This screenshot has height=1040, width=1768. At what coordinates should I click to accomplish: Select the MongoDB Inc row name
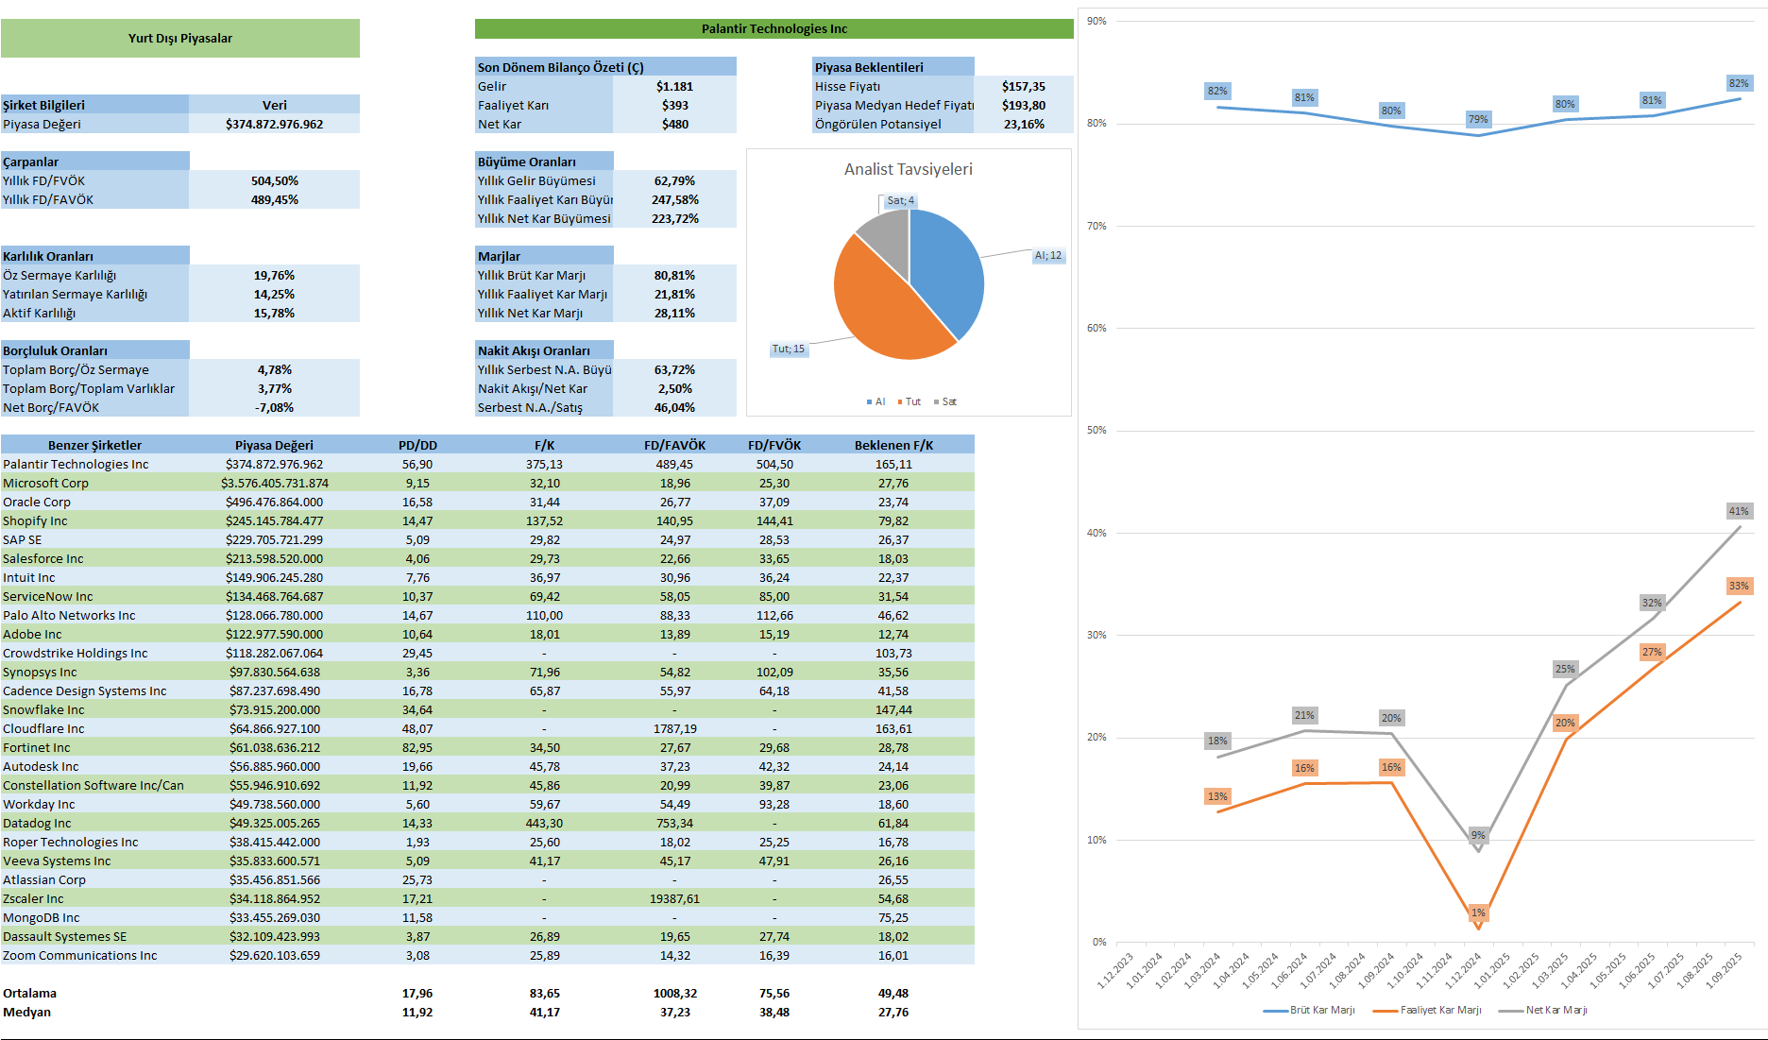pyautogui.click(x=42, y=917)
